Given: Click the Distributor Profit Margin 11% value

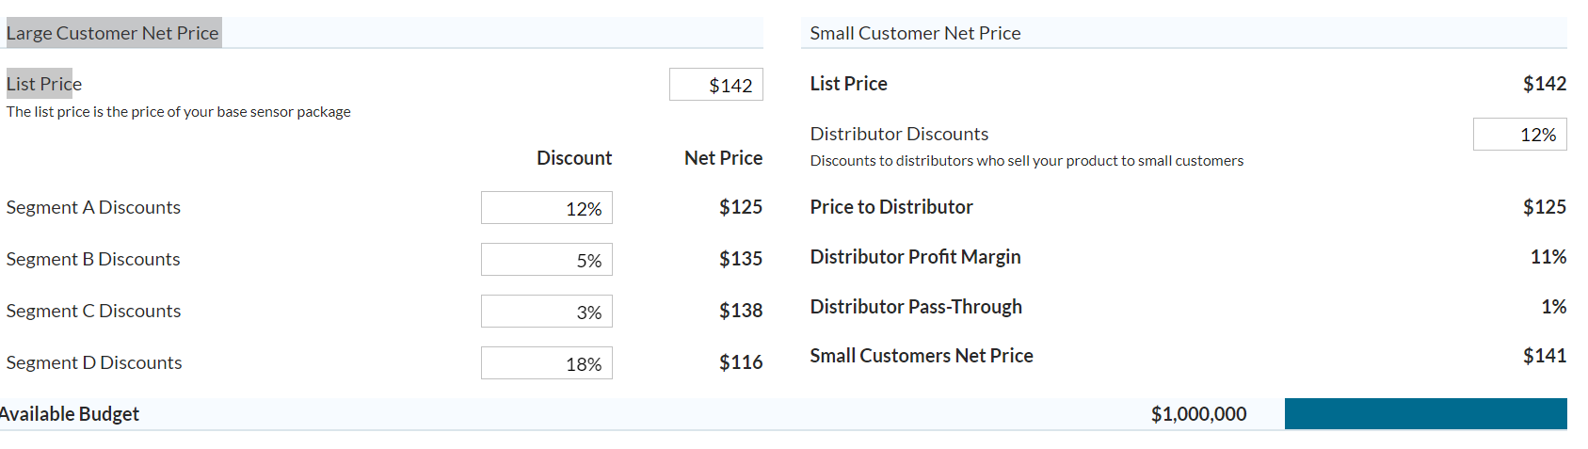Looking at the screenshot, I should [x=1548, y=257].
